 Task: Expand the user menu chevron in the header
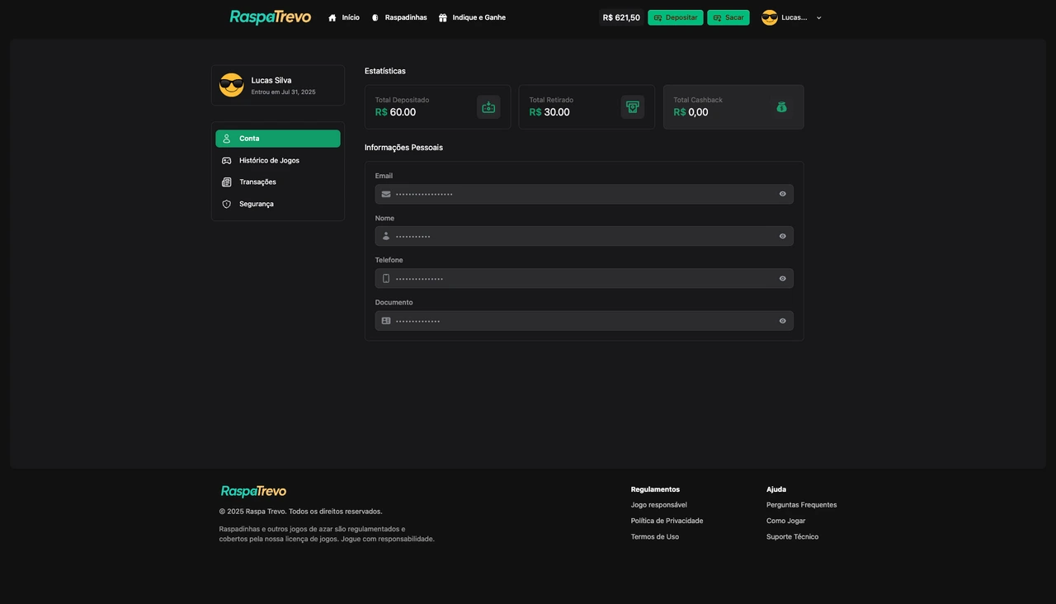818,17
